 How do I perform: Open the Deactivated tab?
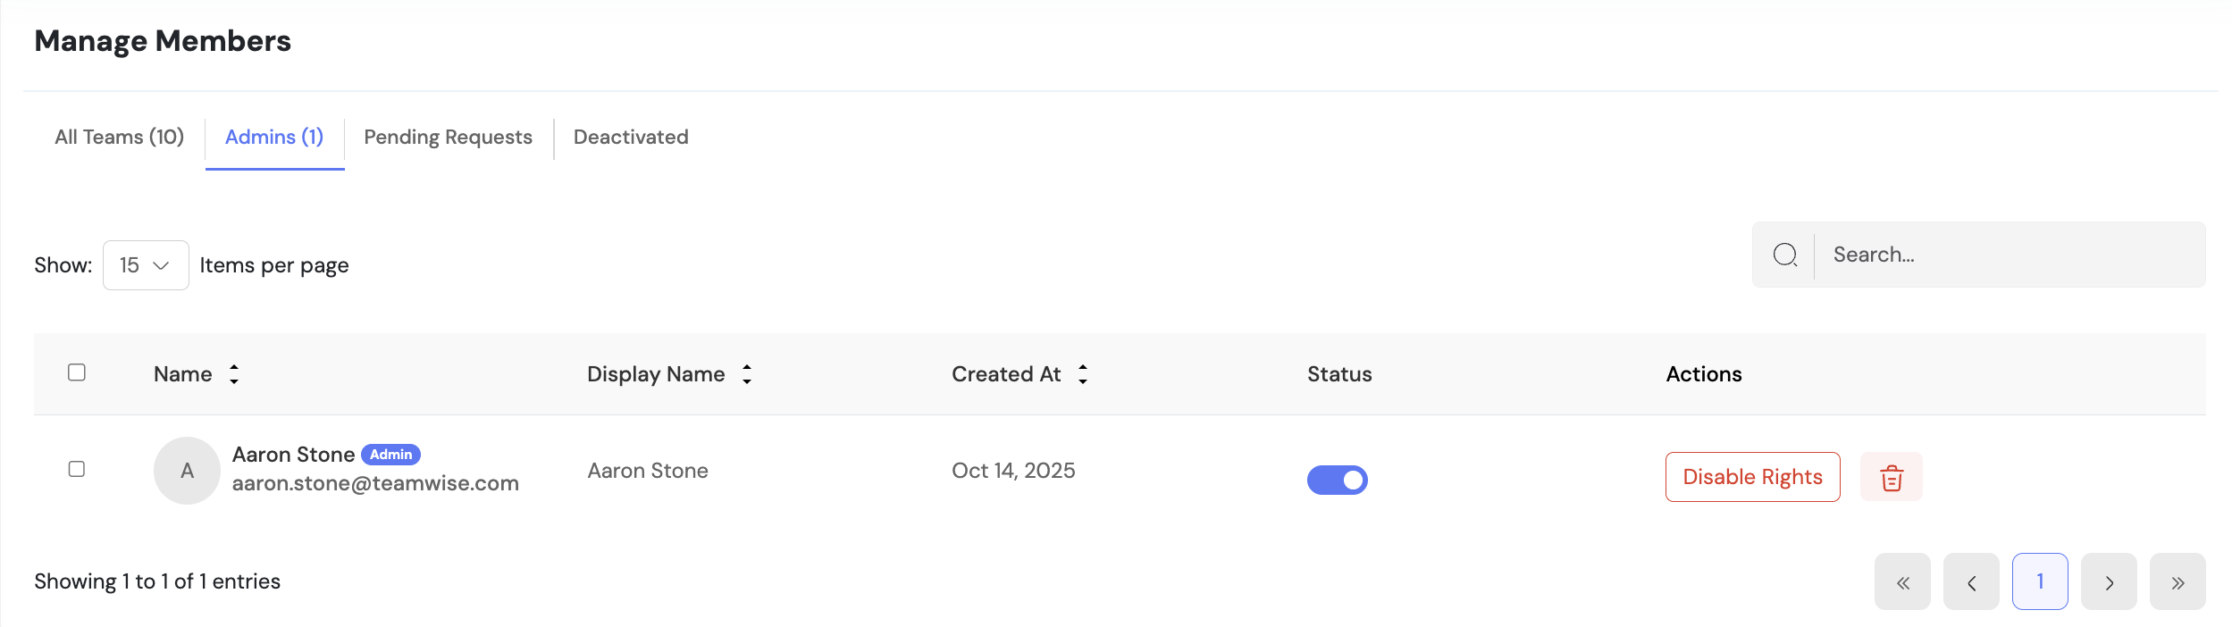pos(631,138)
